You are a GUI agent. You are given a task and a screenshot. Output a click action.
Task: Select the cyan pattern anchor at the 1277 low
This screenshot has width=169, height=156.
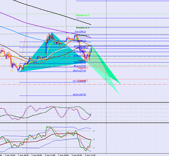pos(19,72)
